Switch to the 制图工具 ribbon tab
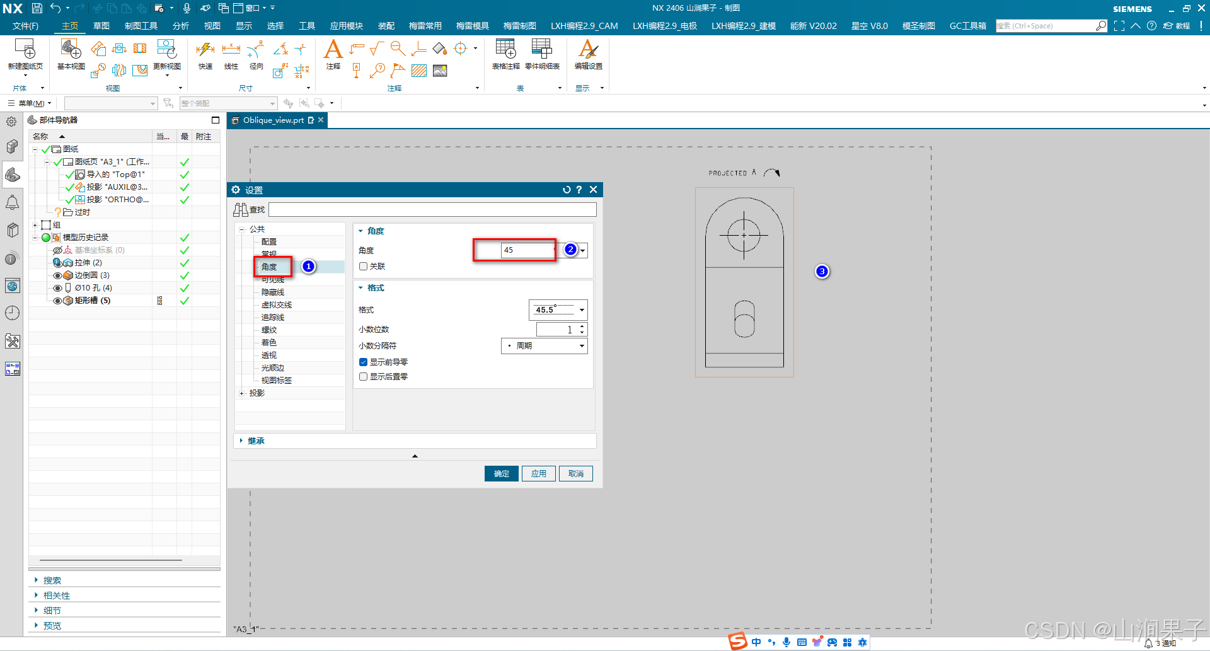Screen dimensions: 1210x651 141,26
